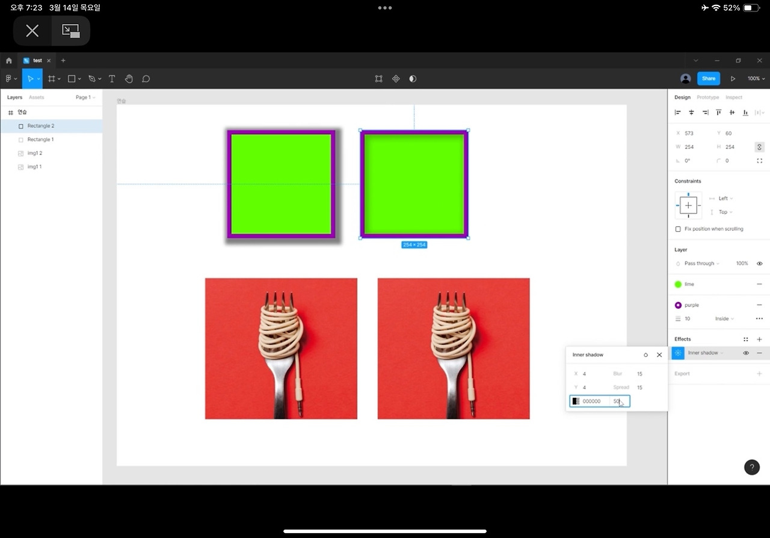Screen dimensions: 770x538
Task: Click the Edit object icon in toolbar
Action: [x=378, y=79]
